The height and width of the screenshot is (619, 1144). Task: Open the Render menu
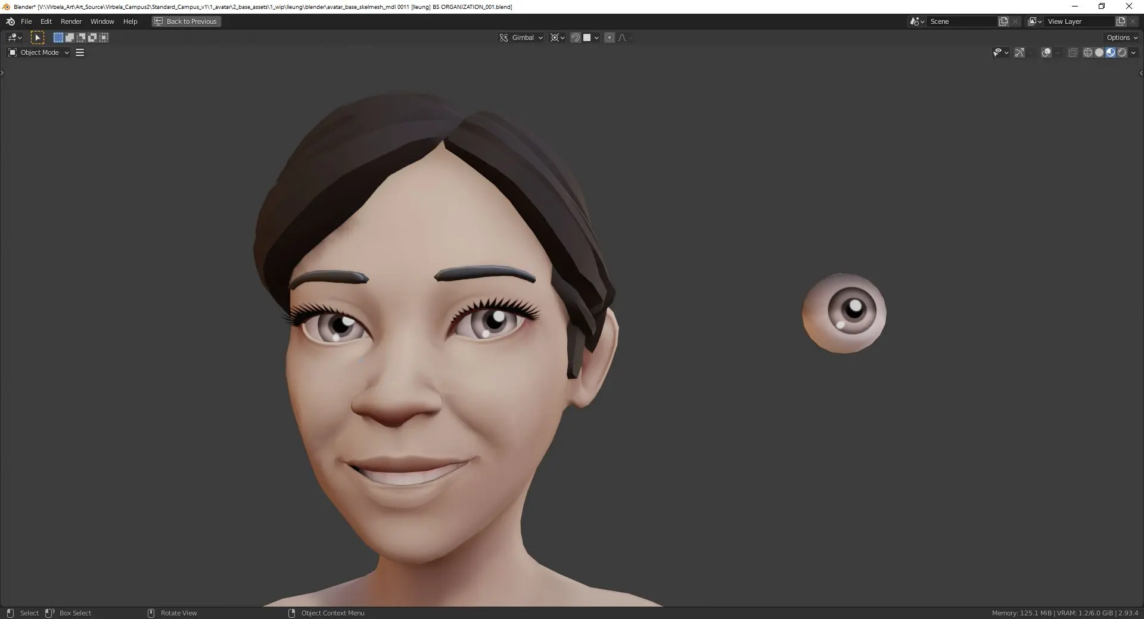pos(71,21)
